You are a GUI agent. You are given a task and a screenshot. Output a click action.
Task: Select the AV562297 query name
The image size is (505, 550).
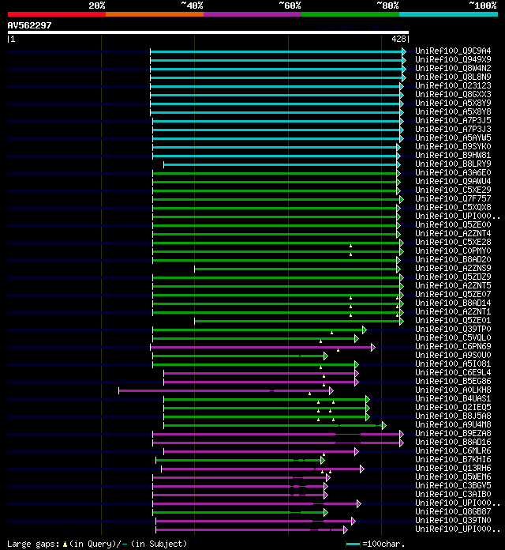(x=29, y=25)
